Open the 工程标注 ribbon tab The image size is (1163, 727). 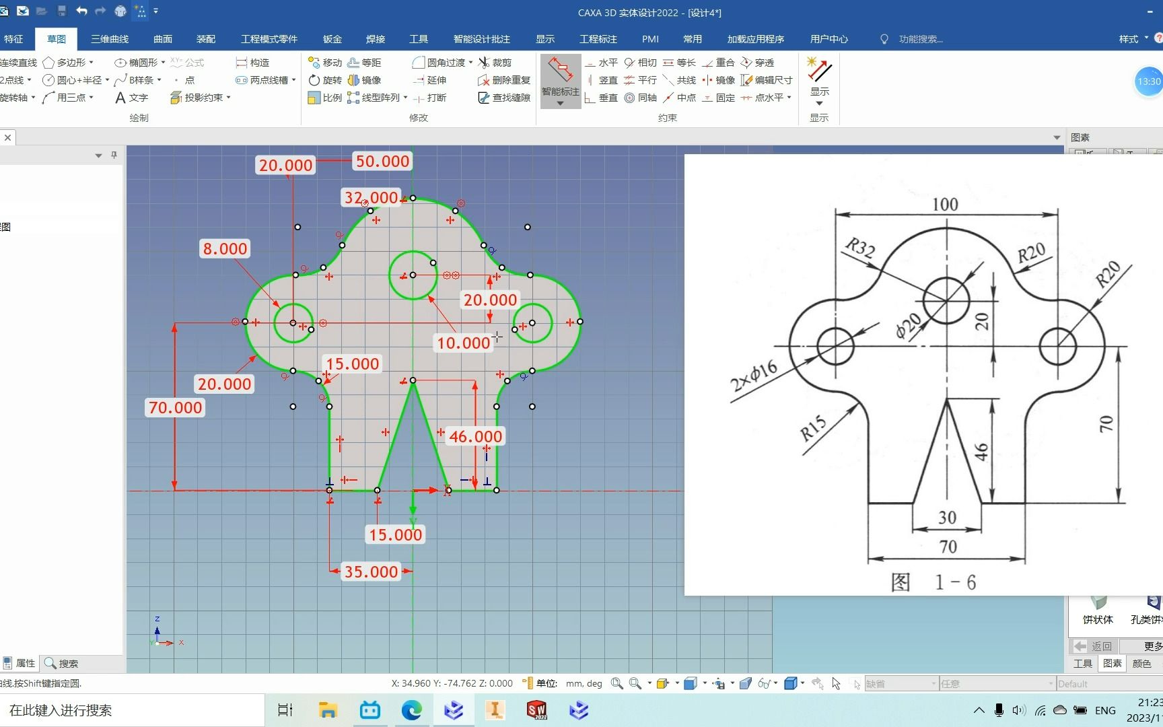pos(598,39)
